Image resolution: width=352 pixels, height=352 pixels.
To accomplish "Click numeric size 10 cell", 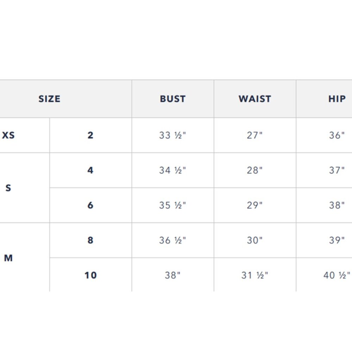I will click(90, 275).
